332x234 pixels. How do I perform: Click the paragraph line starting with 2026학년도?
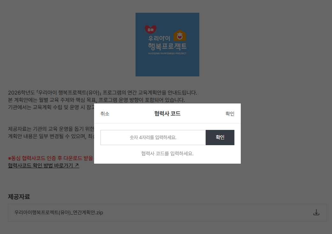102,93
